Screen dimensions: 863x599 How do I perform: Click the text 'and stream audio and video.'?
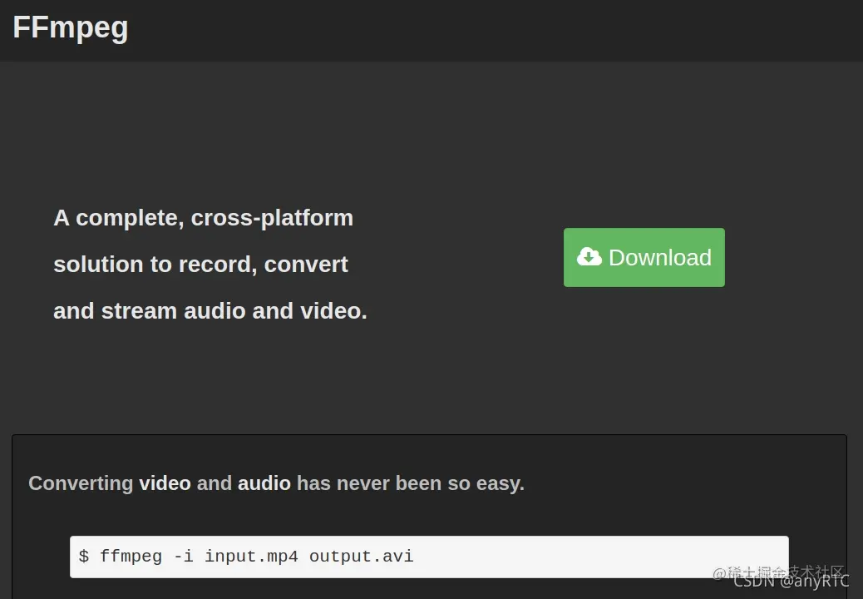coord(210,311)
